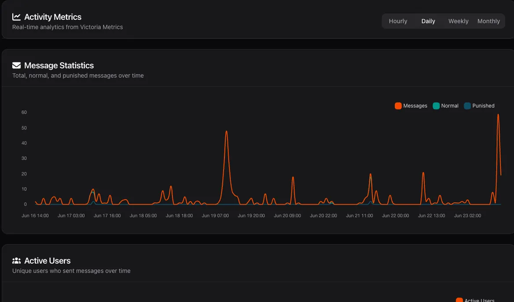Click 'Unique users who sent messages' description
514x302 pixels.
(71, 271)
